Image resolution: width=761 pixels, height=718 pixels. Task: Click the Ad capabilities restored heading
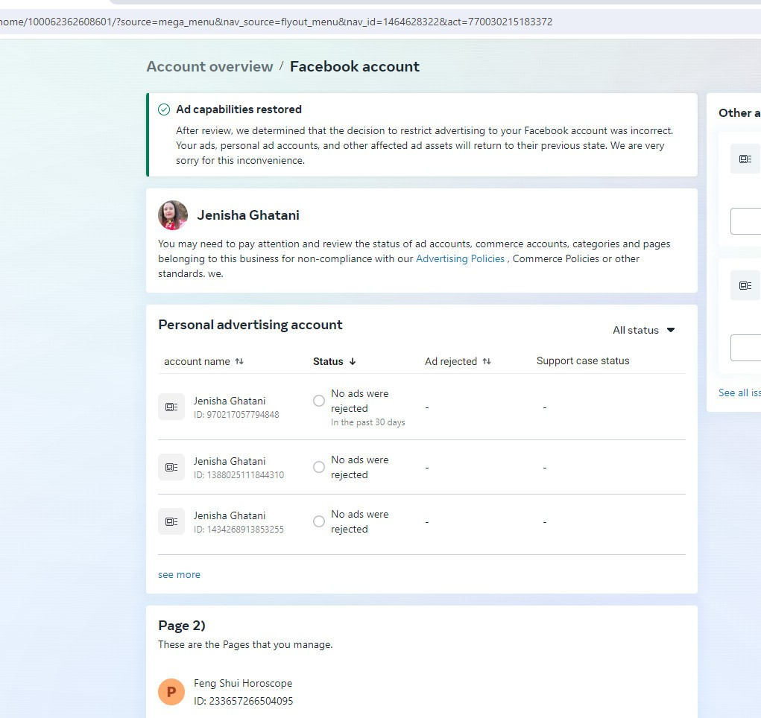[239, 109]
